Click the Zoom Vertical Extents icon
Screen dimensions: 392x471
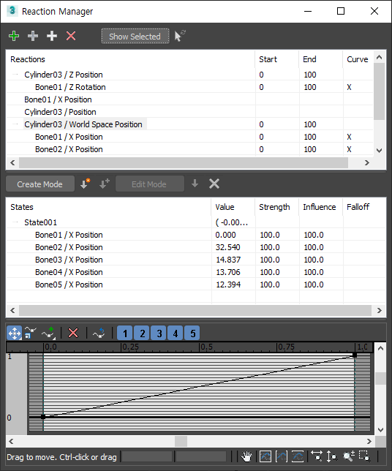[x=298, y=456]
